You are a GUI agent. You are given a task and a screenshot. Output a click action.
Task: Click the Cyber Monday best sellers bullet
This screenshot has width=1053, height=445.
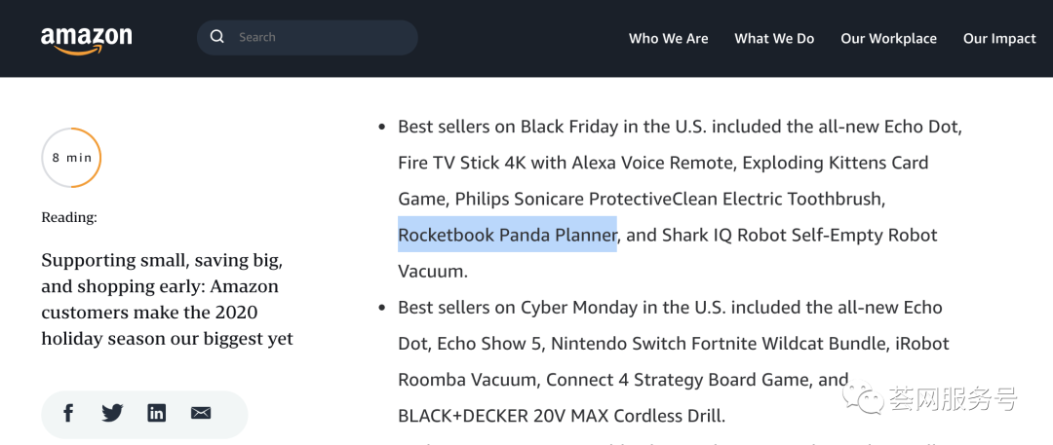(x=381, y=309)
